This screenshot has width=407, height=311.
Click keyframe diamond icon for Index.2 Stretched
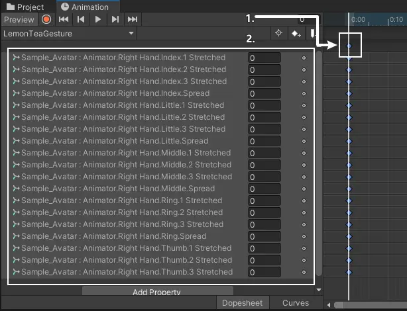304,69
